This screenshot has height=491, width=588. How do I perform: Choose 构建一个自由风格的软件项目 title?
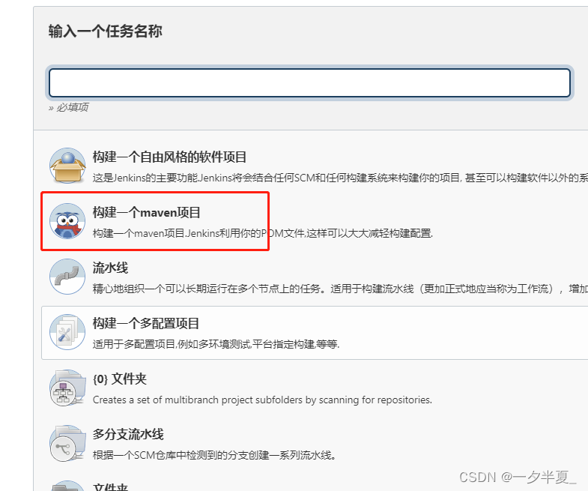(169, 157)
